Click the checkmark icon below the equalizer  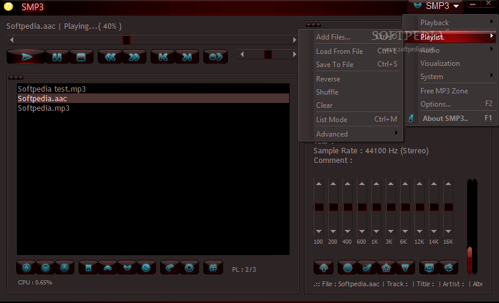click(x=367, y=268)
